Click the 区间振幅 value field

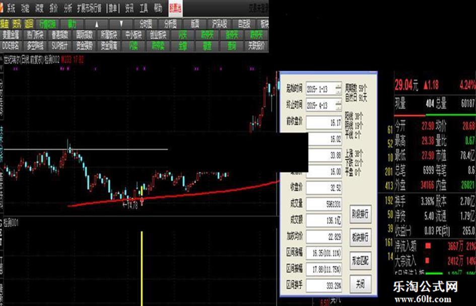tap(323, 269)
